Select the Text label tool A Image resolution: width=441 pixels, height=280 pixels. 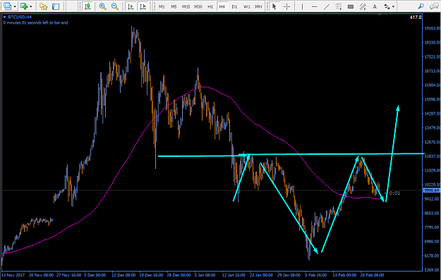[375, 7]
